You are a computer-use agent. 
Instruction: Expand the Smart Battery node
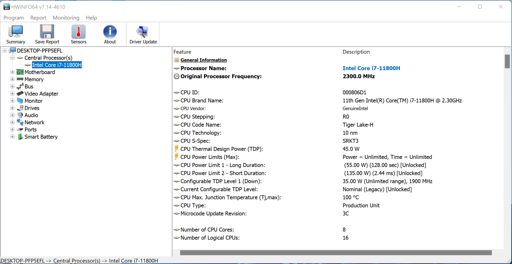(x=12, y=137)
